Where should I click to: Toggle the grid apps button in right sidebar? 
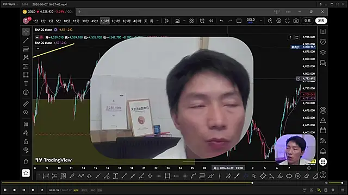click(323, 162)
